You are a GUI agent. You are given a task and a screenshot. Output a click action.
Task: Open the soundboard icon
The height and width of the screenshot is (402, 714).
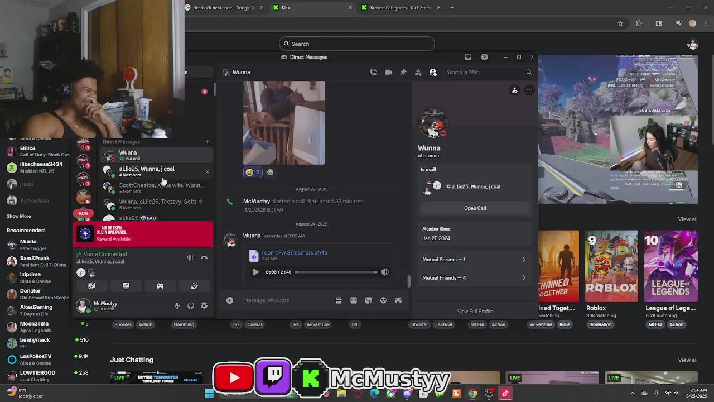[x=194, y=286]
